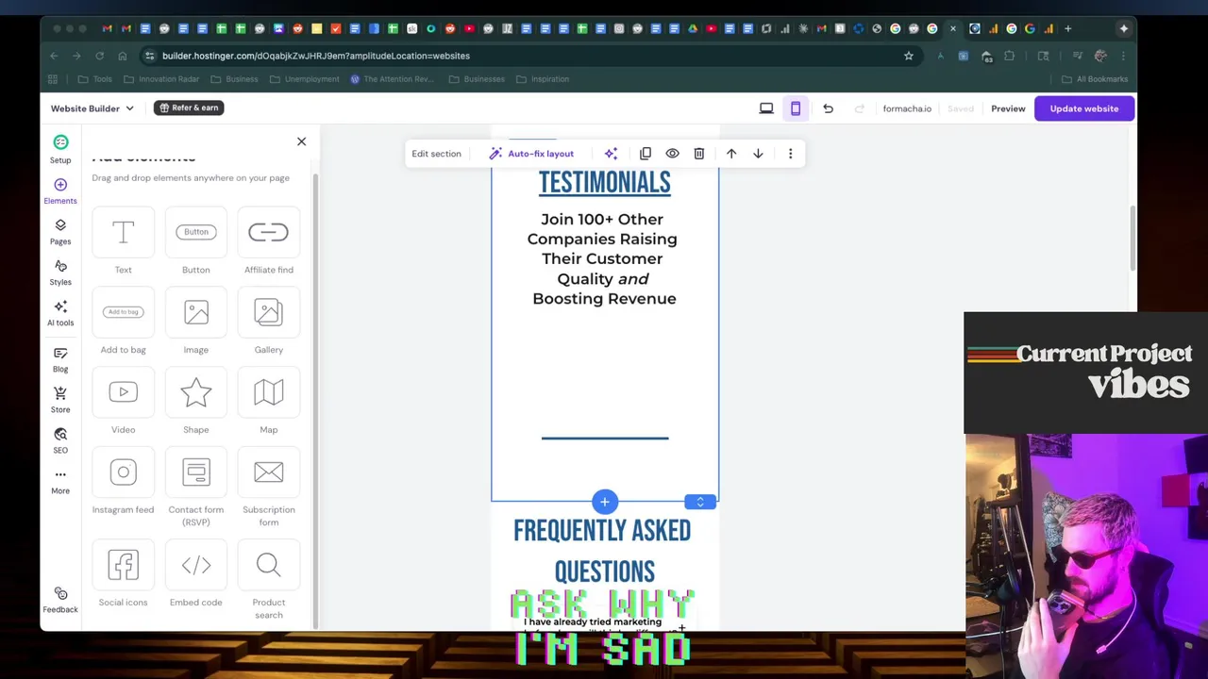Undo the last change
This screenshot has height=679, width=1208.
828,108
